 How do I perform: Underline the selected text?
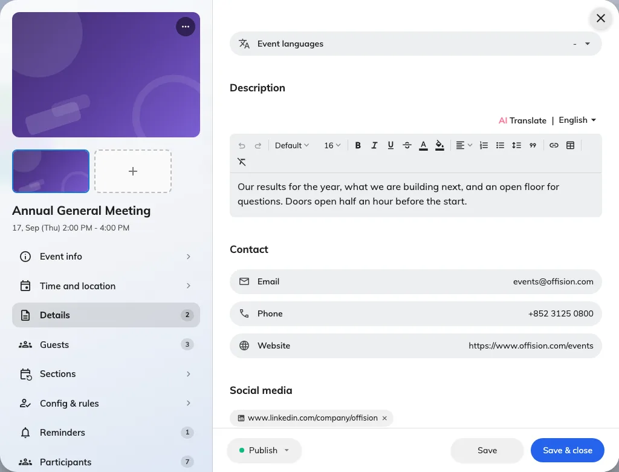point(391,145)
